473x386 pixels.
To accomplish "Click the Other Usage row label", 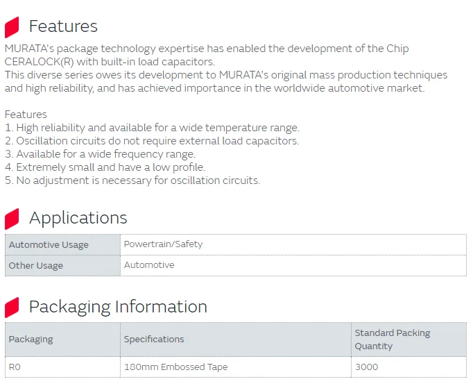I will point(36,266).
